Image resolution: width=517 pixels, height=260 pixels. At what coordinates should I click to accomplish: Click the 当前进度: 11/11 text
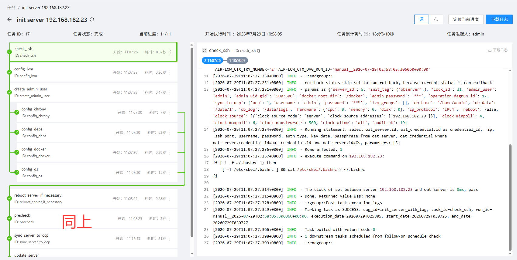(155, 34)
